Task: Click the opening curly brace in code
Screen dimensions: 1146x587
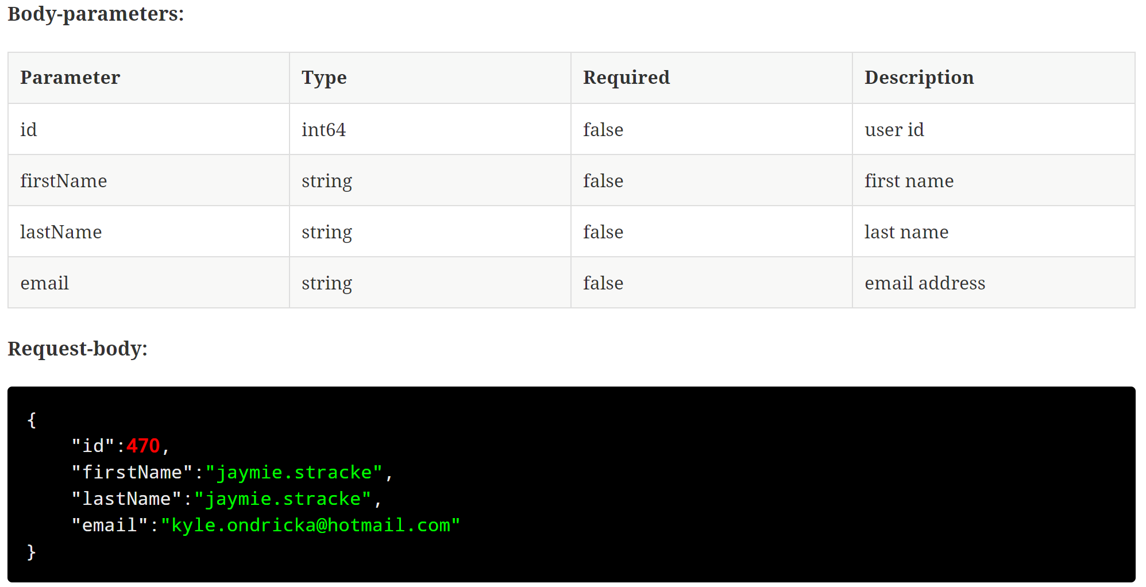Action: click(x=32, y=420)
